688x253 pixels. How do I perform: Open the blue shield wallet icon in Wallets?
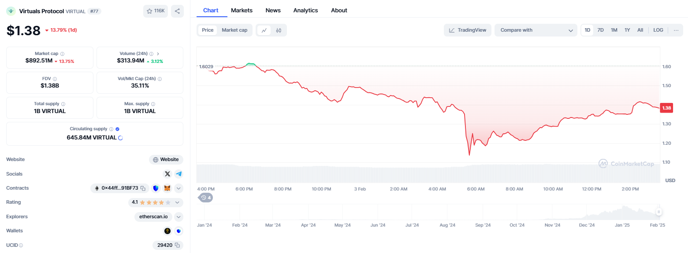179,231
